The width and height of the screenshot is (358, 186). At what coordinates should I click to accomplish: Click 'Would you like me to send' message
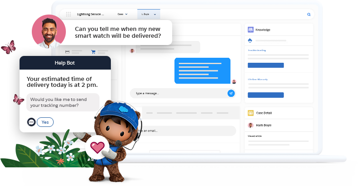[63, 102]
